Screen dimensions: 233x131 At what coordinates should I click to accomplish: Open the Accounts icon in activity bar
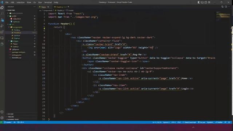[2, 112]
